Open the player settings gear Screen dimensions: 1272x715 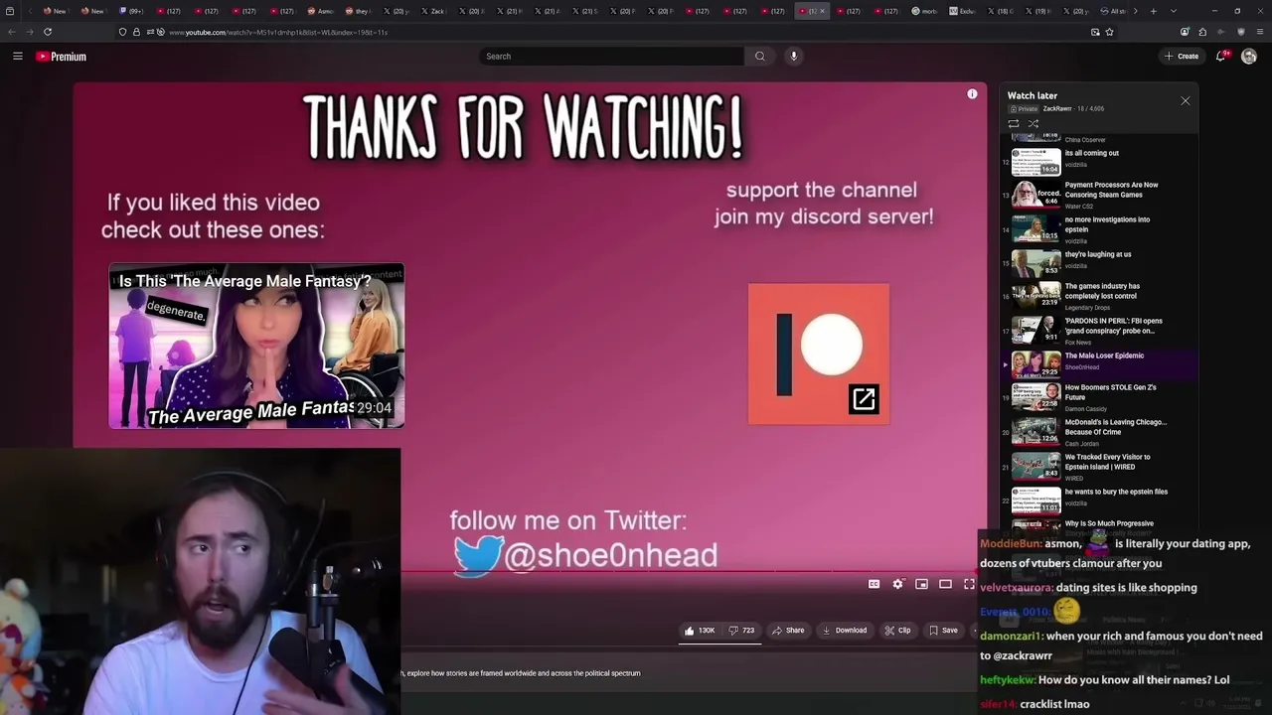click(x=897, y=584)
